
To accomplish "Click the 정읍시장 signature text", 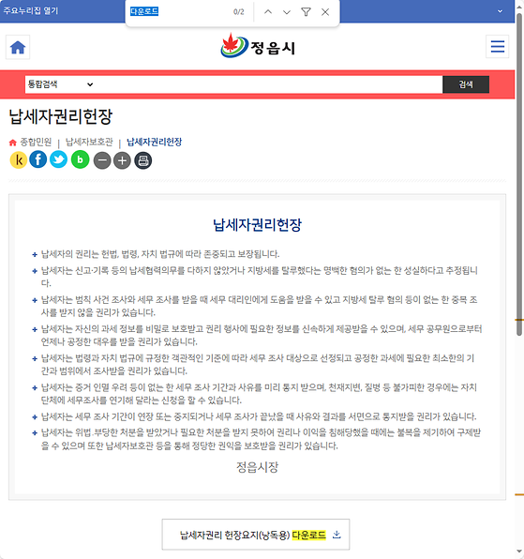I will [257, 467].
